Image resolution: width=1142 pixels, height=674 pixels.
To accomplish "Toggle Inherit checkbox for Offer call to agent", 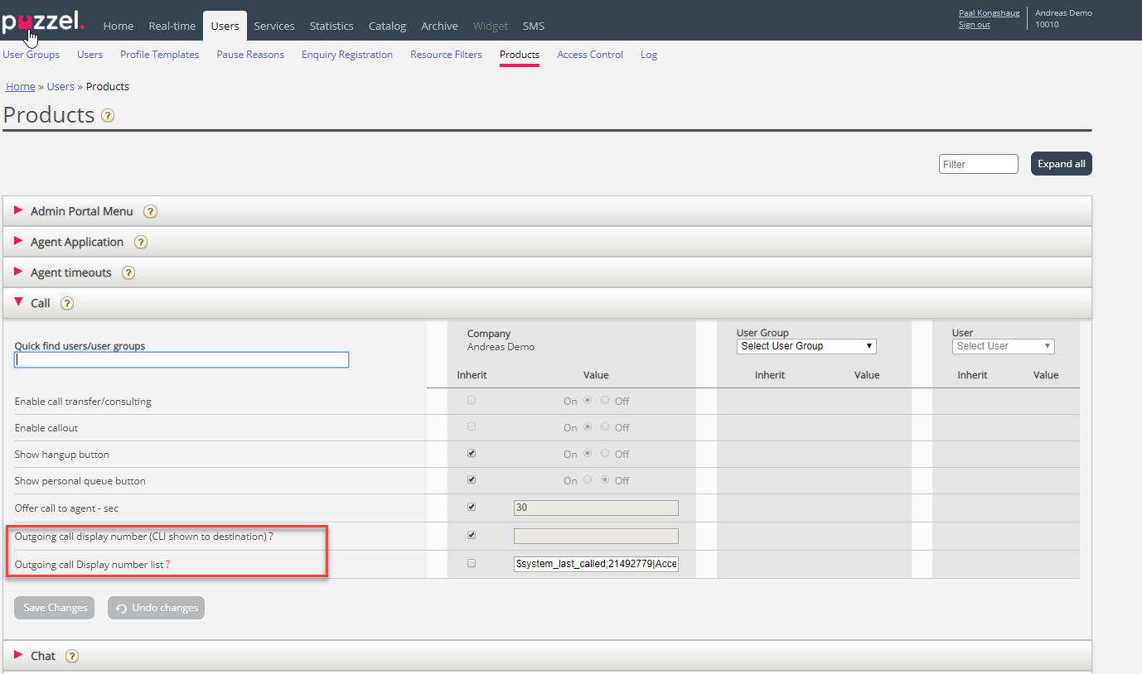I will (472, 507).
